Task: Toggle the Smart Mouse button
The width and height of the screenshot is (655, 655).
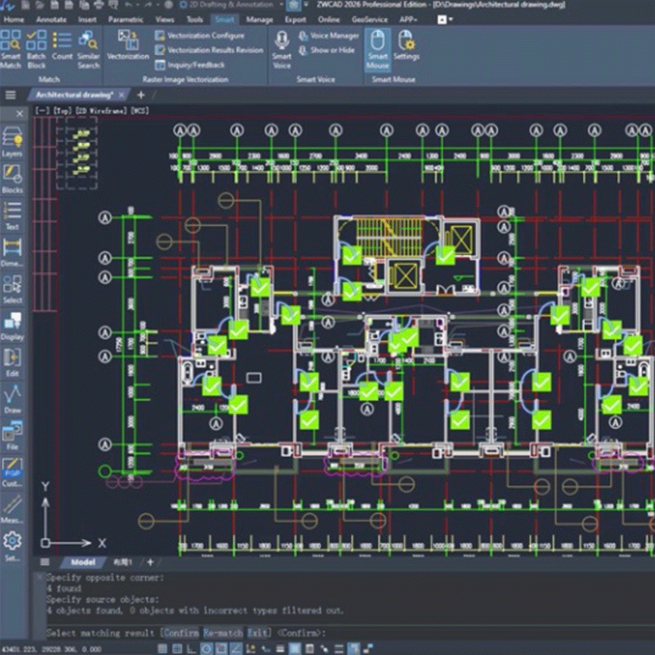Action: click(x=378, y=49)
